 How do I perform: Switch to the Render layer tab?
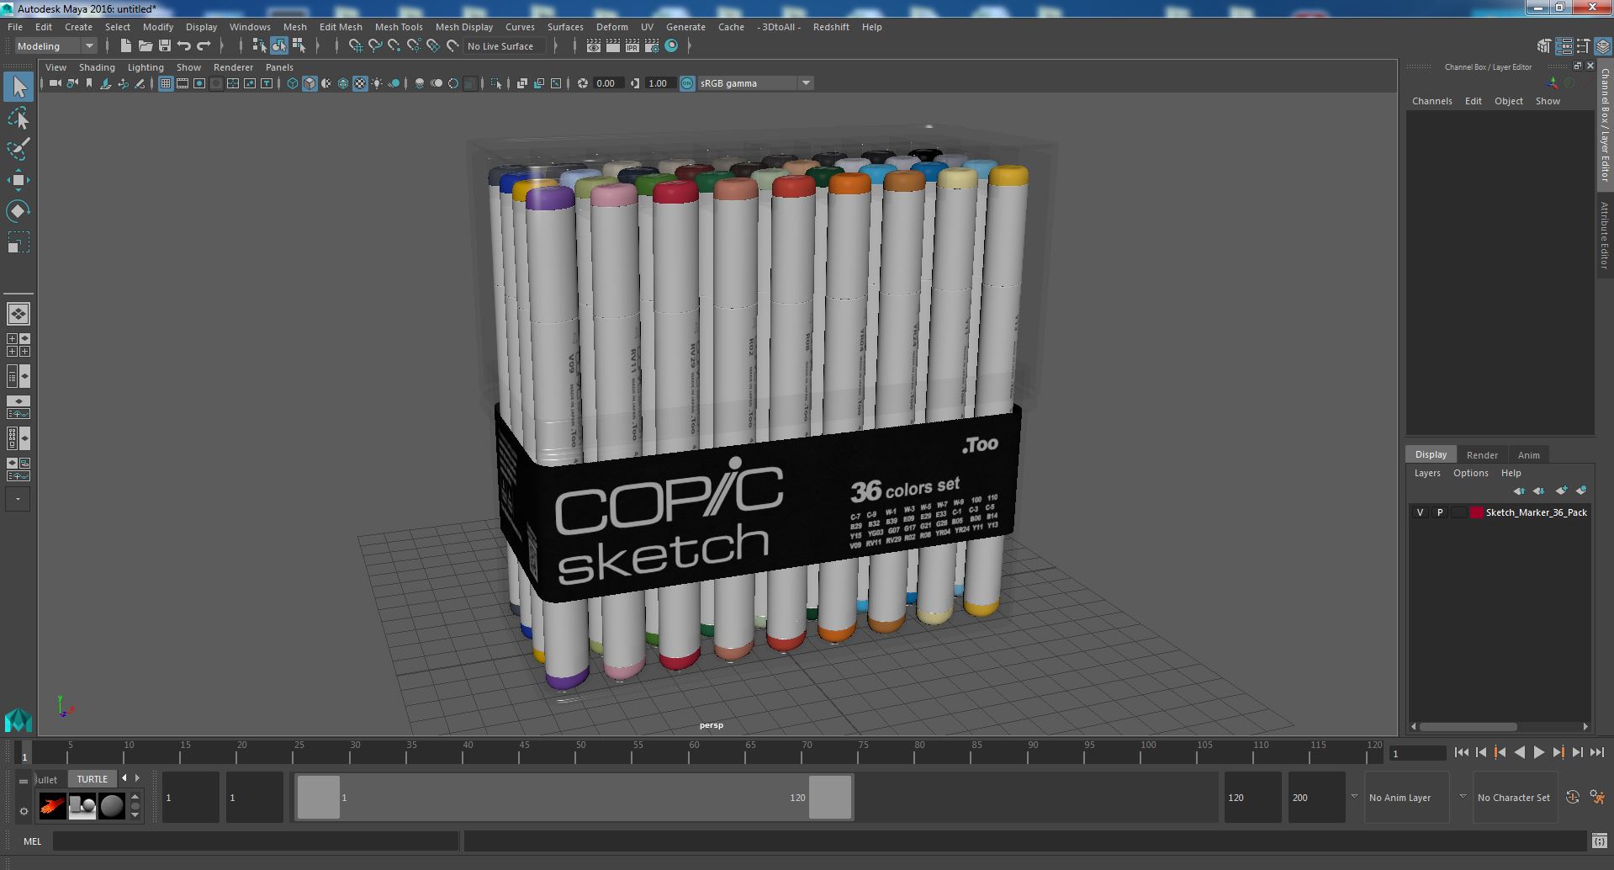[1482, 455]
